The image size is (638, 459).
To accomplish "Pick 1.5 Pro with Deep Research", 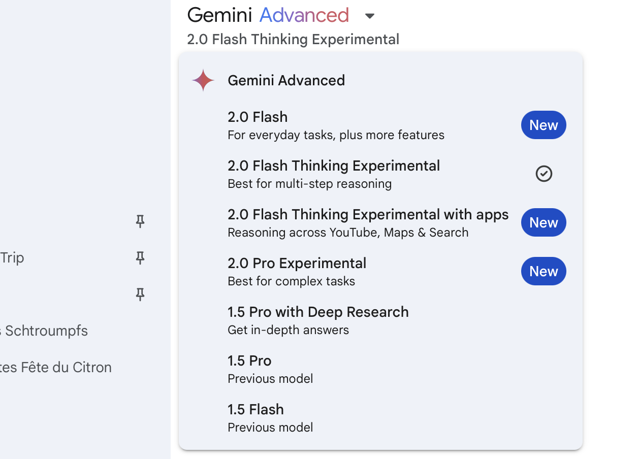I will click(x=380, y=320).
